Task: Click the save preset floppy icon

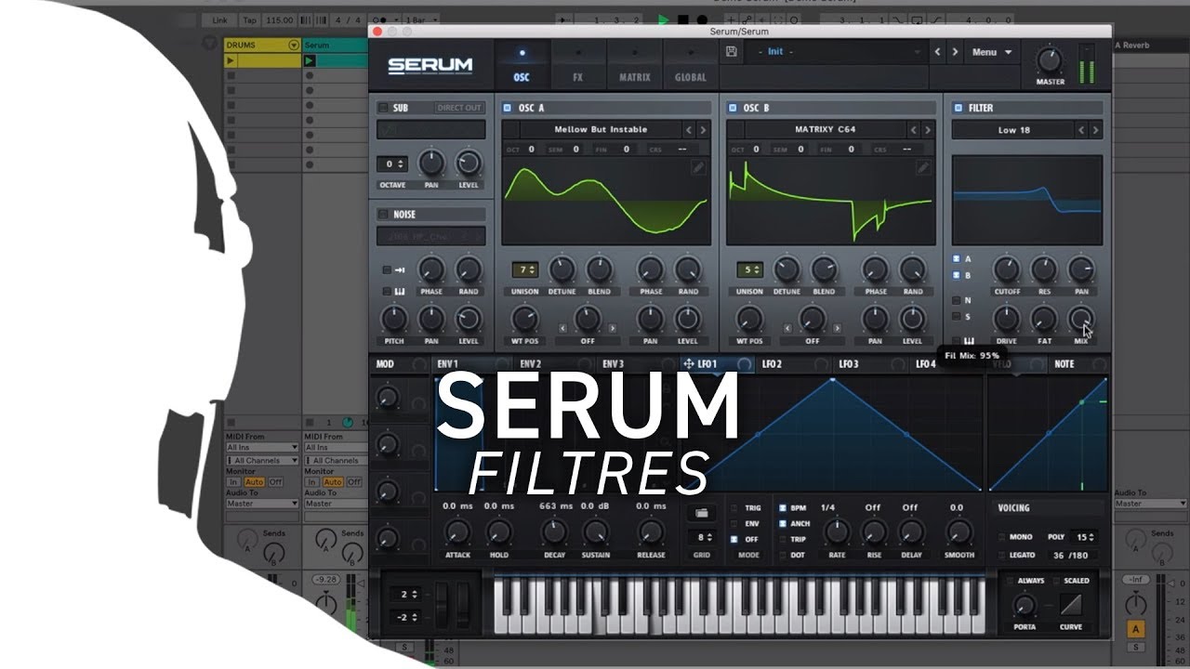Action: pos(732,52)
